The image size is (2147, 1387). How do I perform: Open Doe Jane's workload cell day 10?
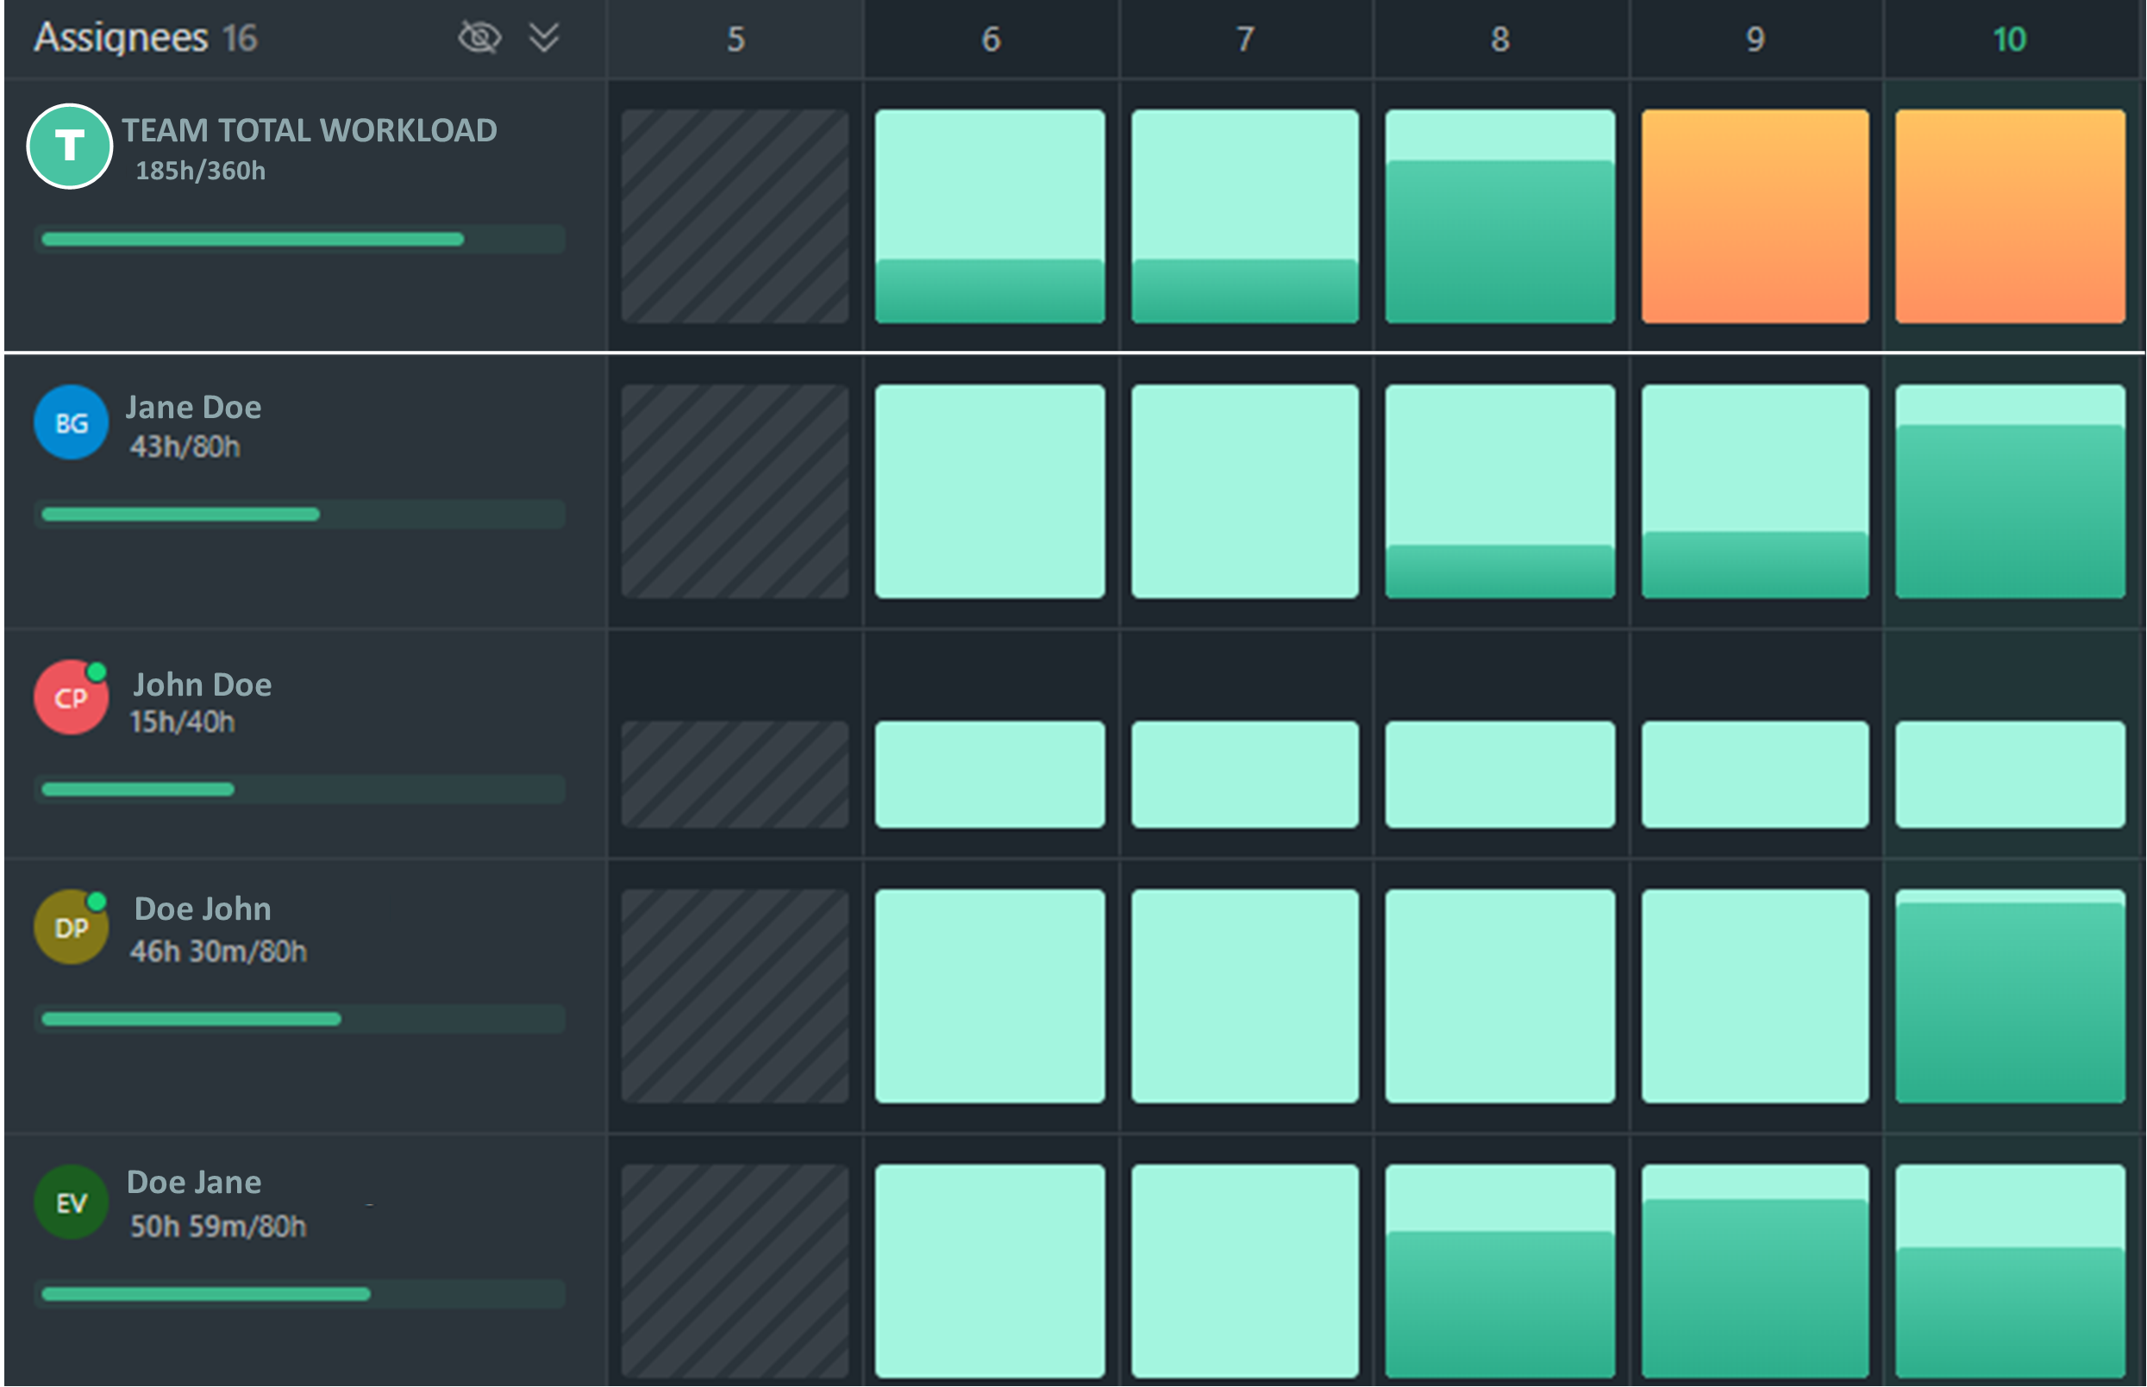(x=2010, y=1271)
